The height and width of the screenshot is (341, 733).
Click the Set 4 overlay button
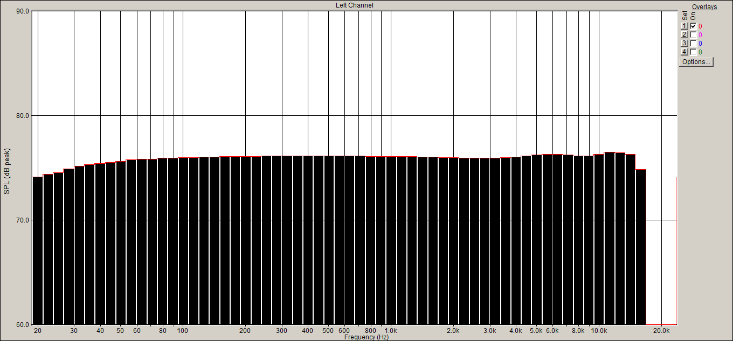pyautogui.click(x=684, y=52)
